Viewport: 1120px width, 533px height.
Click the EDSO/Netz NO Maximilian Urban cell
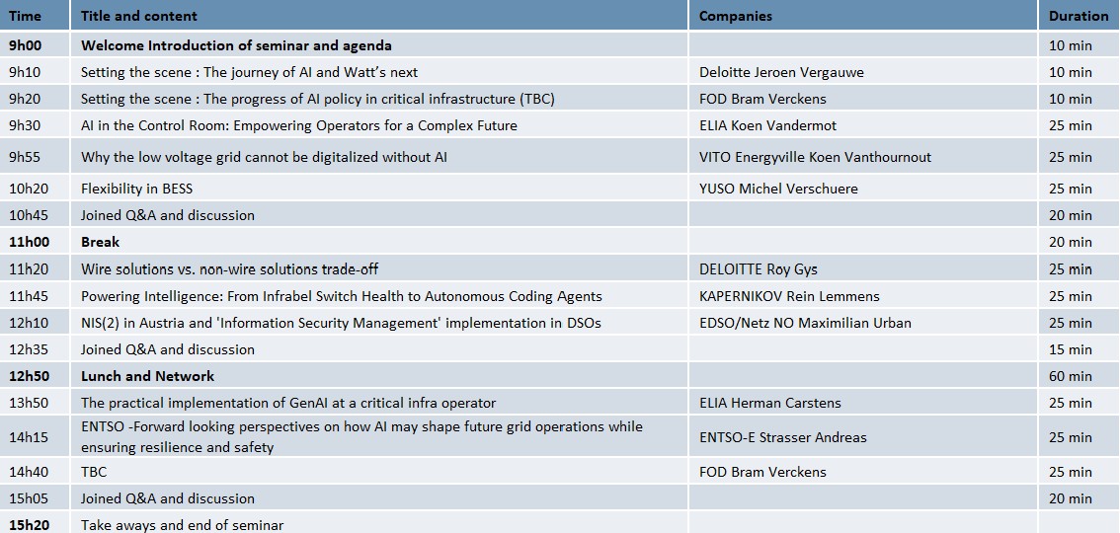(x=805, y=323)
